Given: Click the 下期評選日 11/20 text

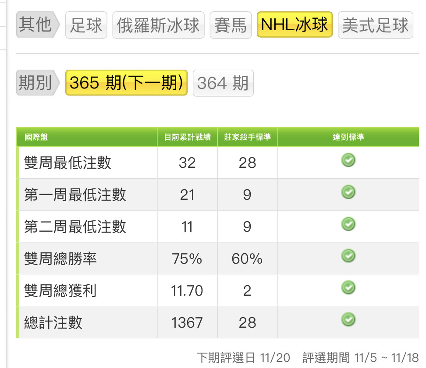Looking at the screenshot, I should [x=243, y=357].
